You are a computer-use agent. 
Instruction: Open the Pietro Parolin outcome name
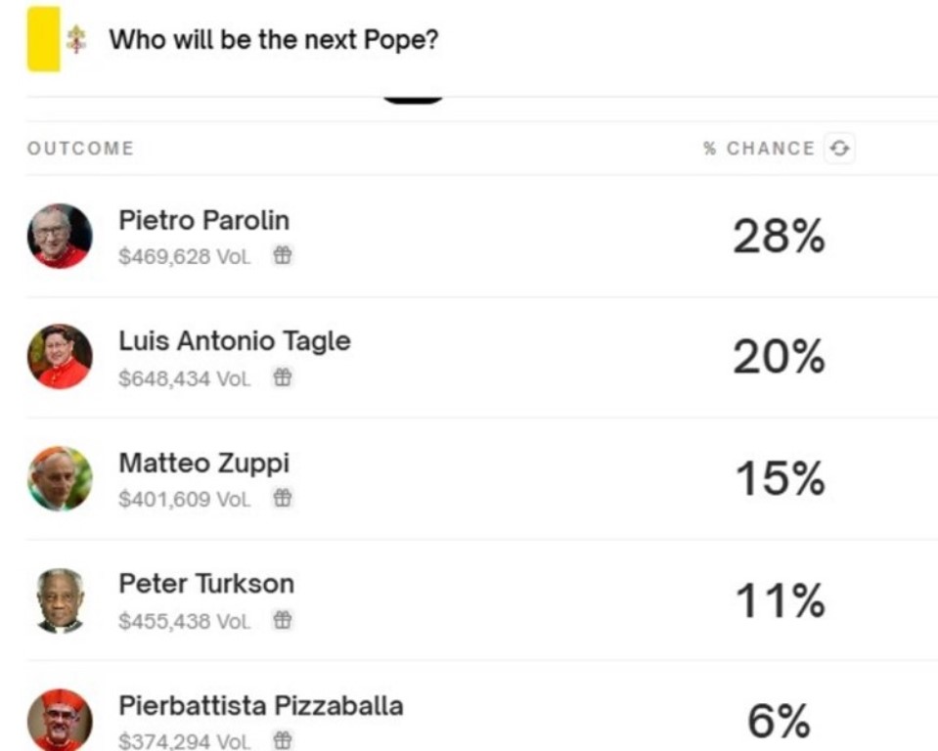point(203,220)
